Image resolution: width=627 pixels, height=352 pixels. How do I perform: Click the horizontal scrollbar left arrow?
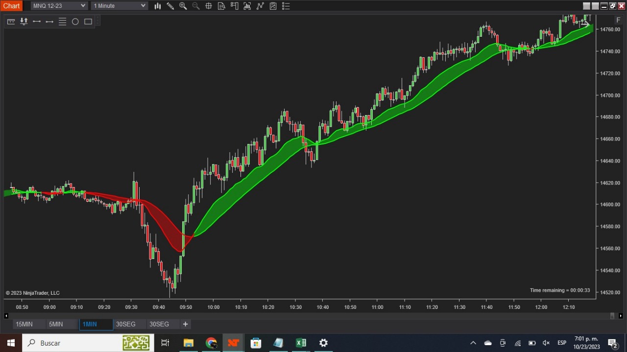click(x=6, y=316)
